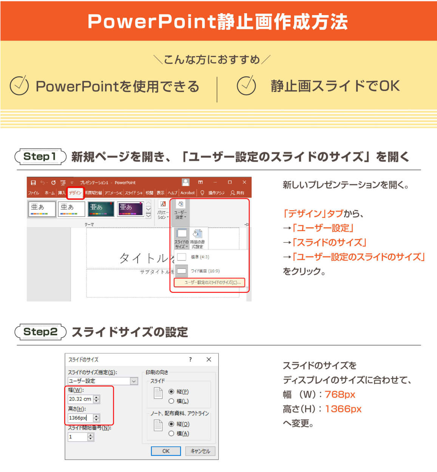Increase slide start number with up spinner
This screenshot has width=437, height=472.
(x=90, y=435)
